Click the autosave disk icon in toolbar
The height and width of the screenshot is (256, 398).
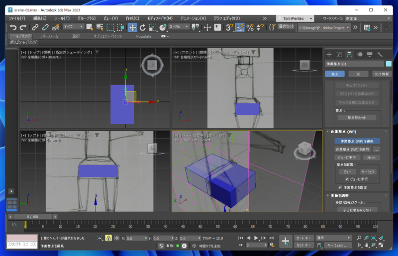pos(367,28)
